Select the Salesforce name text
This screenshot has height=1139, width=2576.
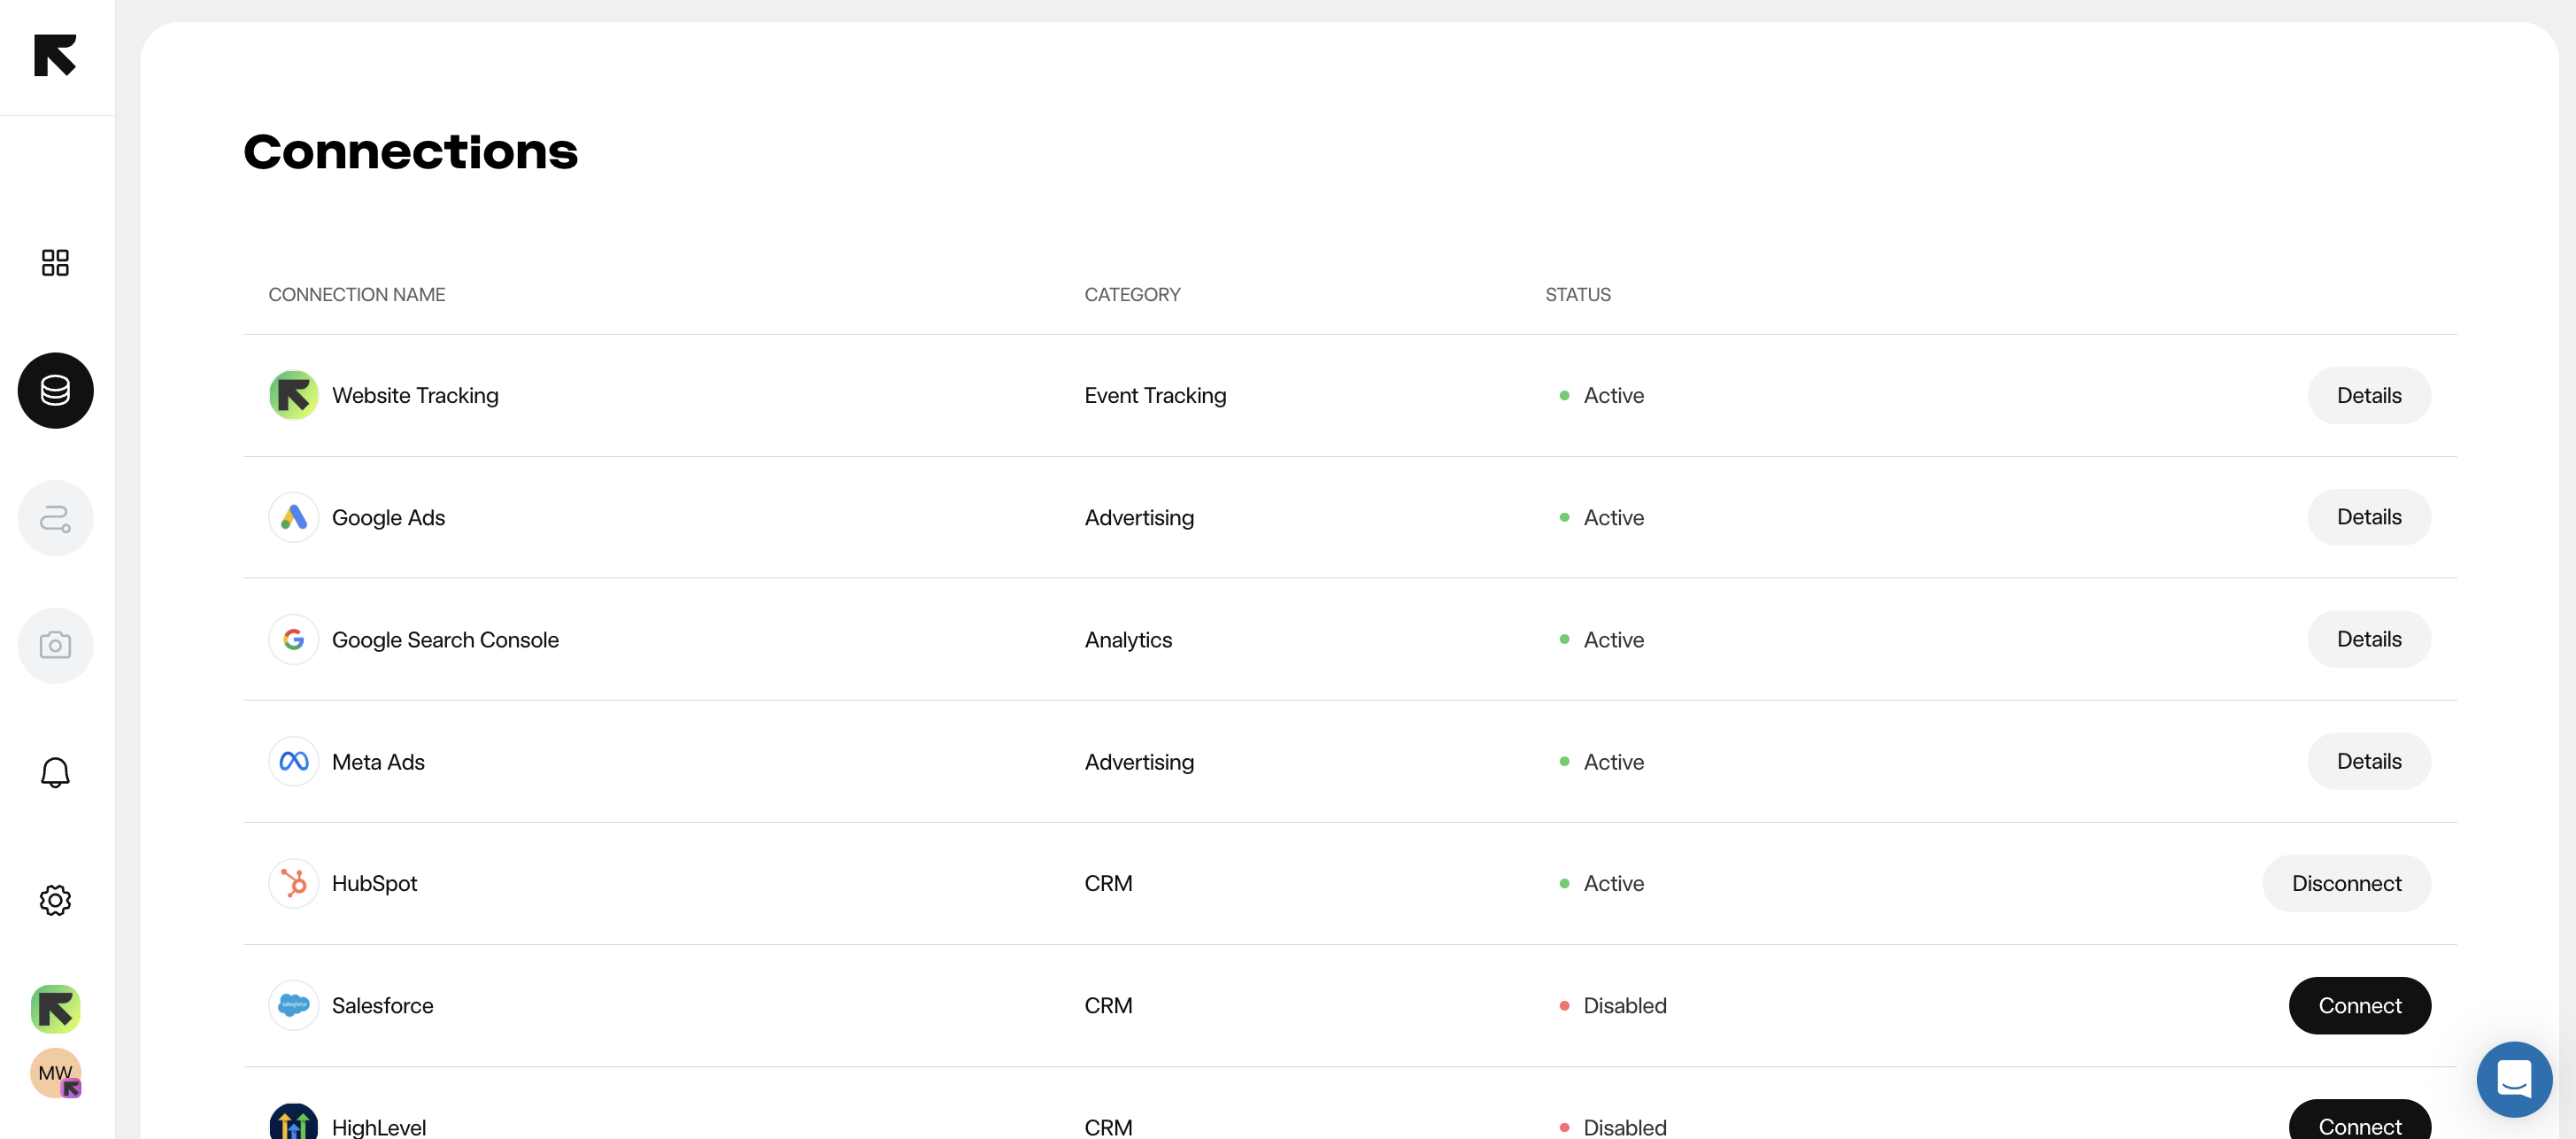tap(382, 1006)
